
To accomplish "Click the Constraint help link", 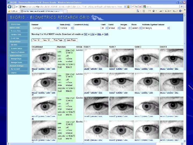I will pyautogui.click(x=86, y=25).
